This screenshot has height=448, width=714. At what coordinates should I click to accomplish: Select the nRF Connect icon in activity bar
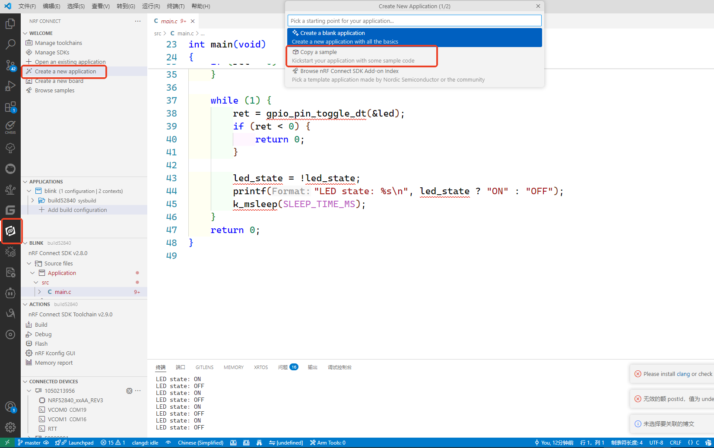[x=10, y=231]
